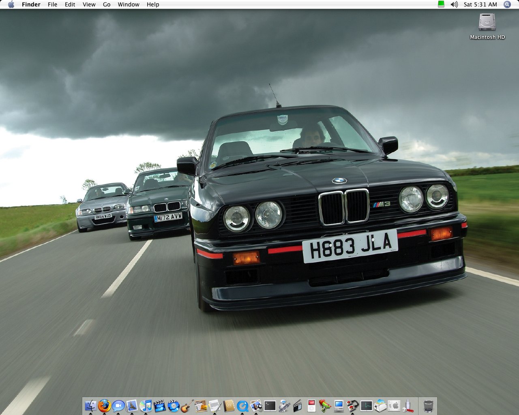Open Finder from the dock
This screenshot has width=519, height=415.
90,406
